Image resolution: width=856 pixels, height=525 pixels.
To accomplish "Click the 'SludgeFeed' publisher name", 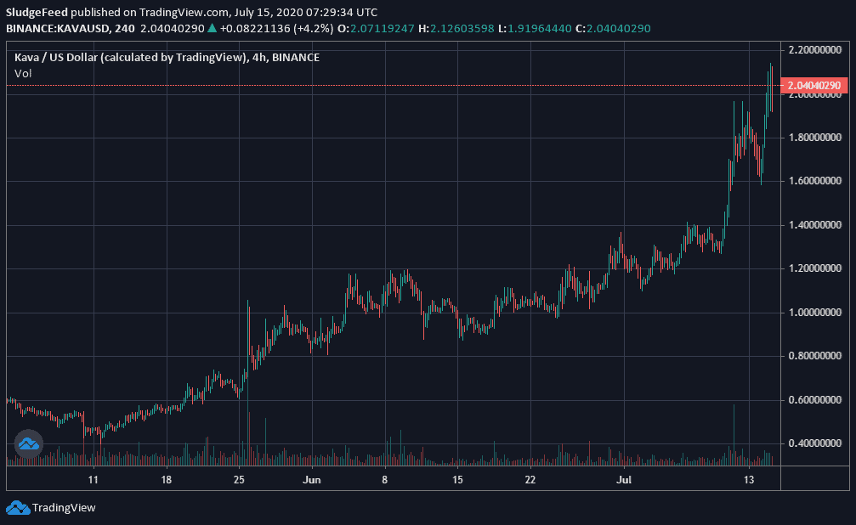I will [x=37, y=12].
